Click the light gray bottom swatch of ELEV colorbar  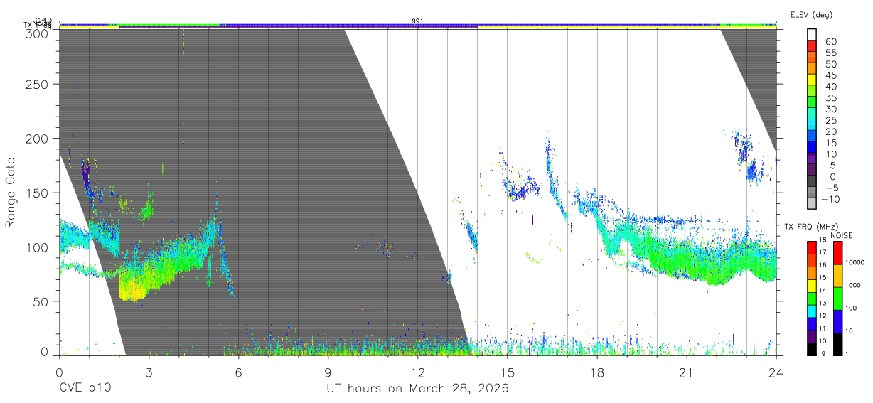coord(813,205)
